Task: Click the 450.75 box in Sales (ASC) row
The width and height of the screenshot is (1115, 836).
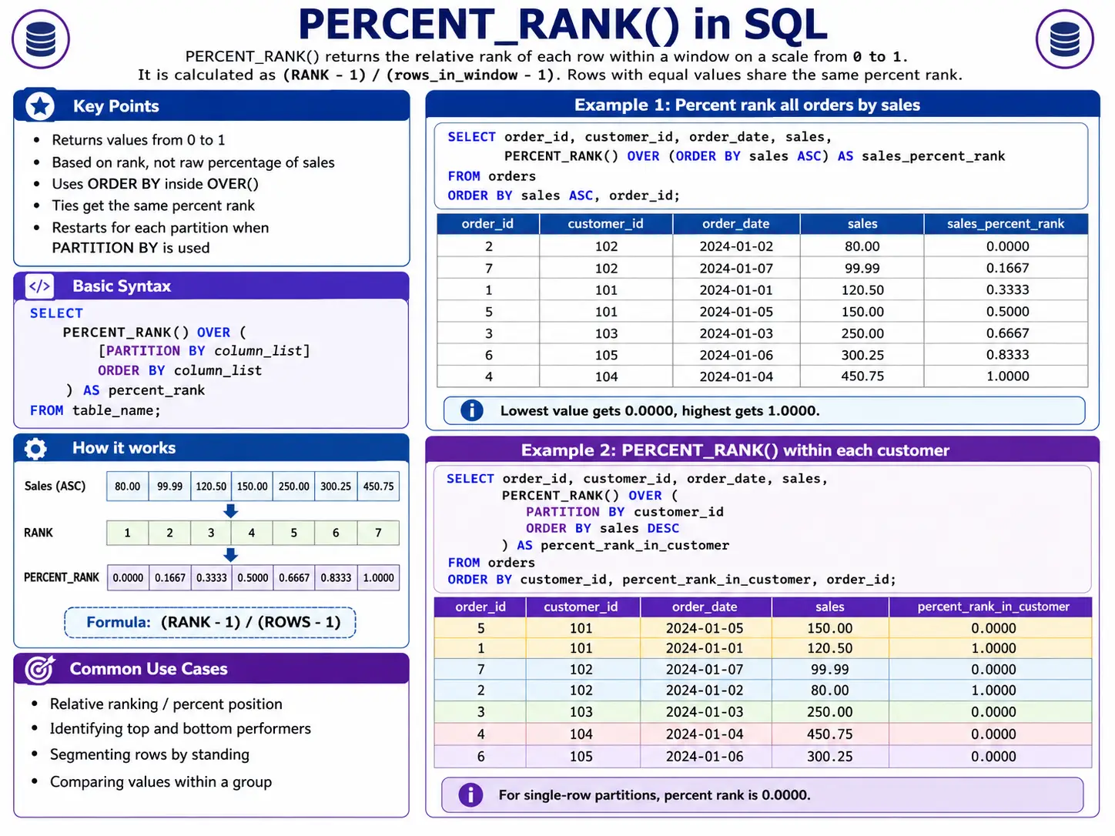Action: (378, 487)
